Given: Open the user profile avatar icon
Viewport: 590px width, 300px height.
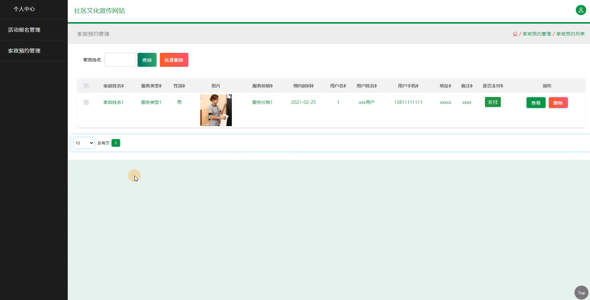Looking at the screenshot, I should click(580, 10).
